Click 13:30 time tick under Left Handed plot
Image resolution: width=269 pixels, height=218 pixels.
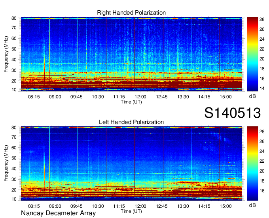coord(183,206)
